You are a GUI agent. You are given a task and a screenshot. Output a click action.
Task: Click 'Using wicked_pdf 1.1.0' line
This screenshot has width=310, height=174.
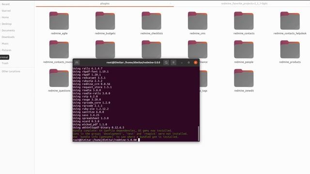click(90, 125)
